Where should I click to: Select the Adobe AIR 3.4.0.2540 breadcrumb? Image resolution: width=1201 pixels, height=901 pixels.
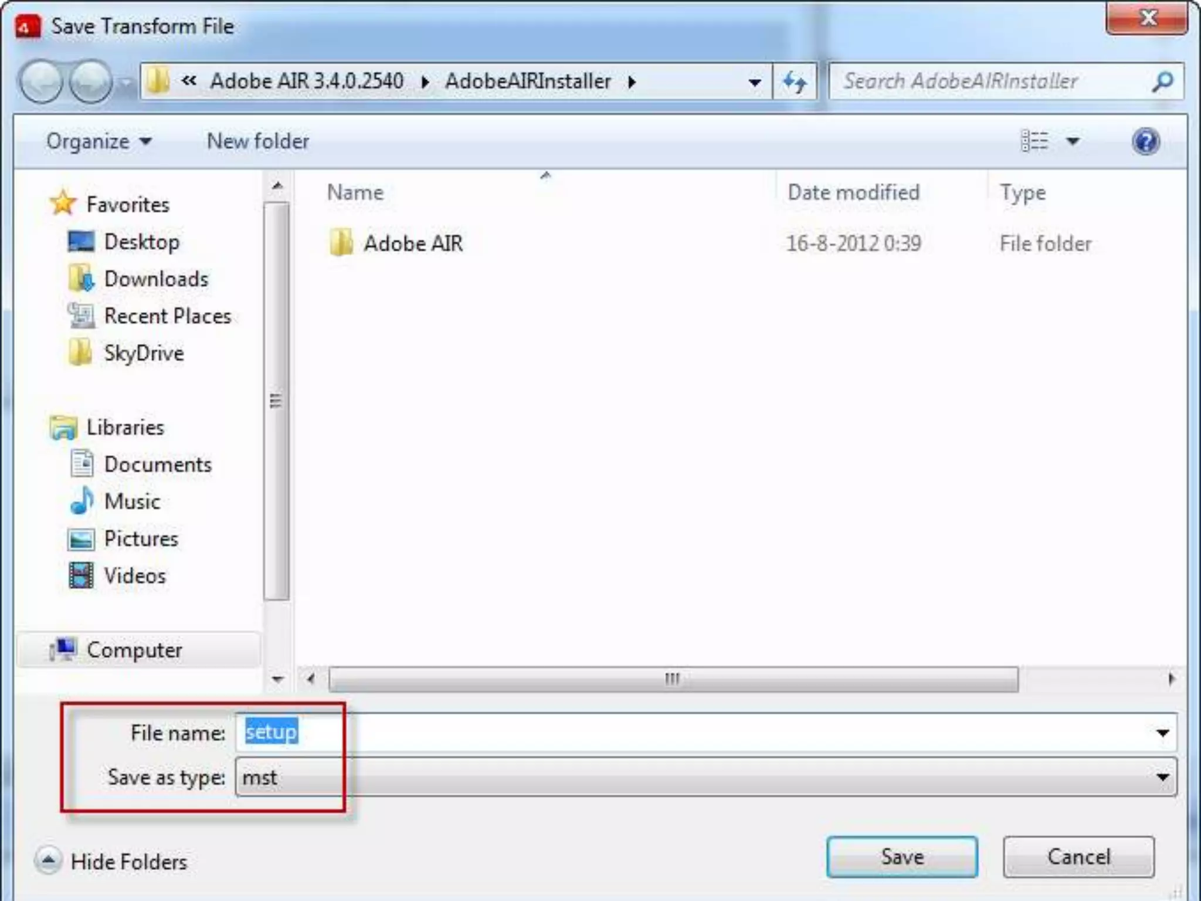point(307,81)
